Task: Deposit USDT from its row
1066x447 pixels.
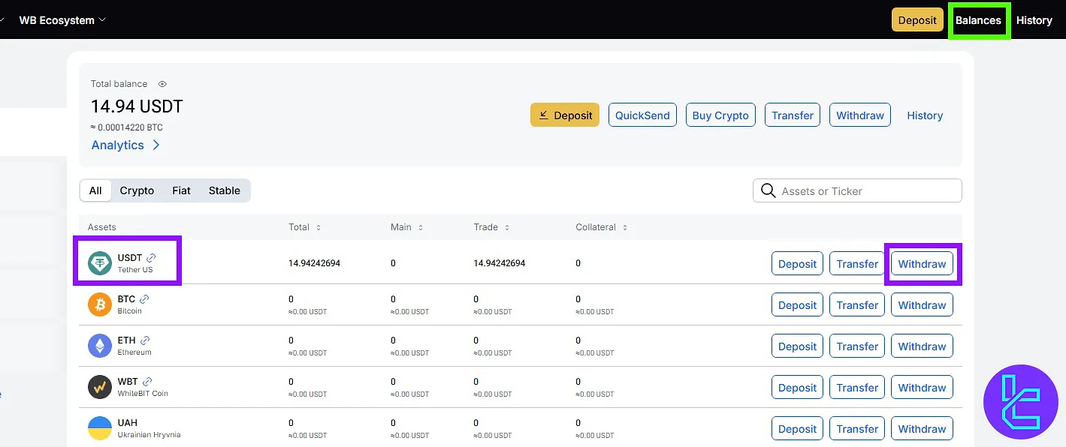Action: [797, 264]
